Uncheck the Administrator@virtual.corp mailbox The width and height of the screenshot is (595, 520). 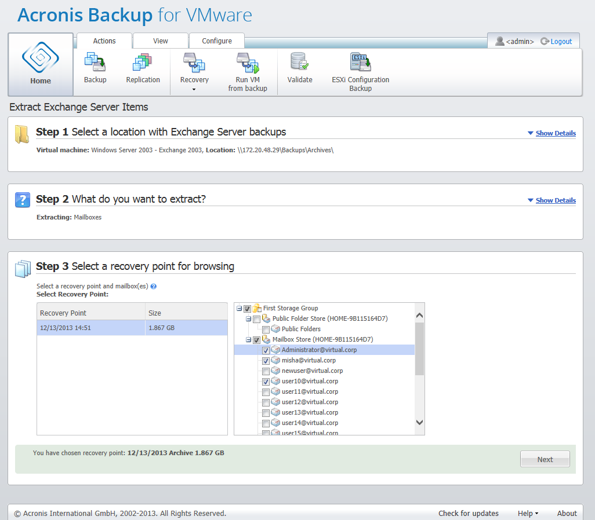pos(266,350)
